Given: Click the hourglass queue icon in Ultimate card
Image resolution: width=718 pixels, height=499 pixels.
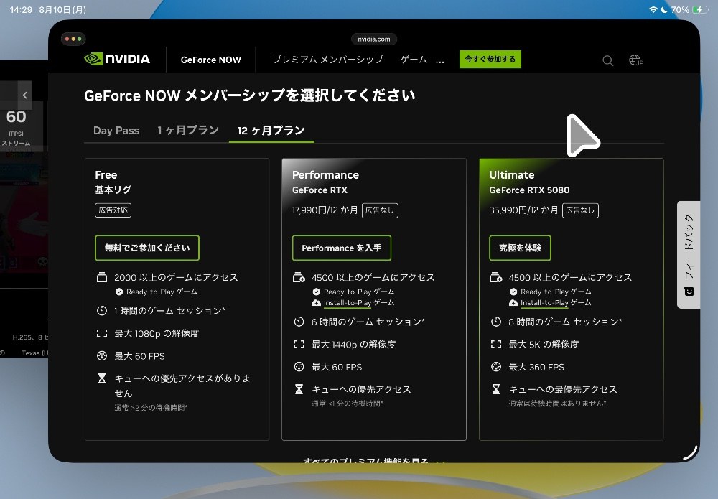Looking at the screenshot, I should click(496, 389).
